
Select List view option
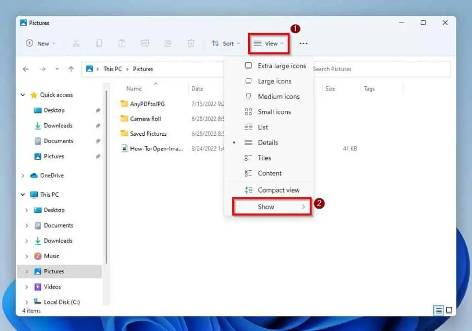(x=269, y=127)
